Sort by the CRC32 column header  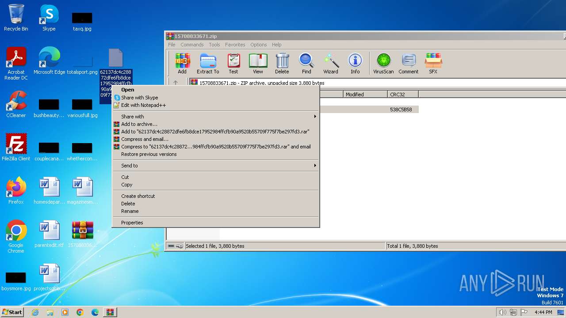click(403, 94)
